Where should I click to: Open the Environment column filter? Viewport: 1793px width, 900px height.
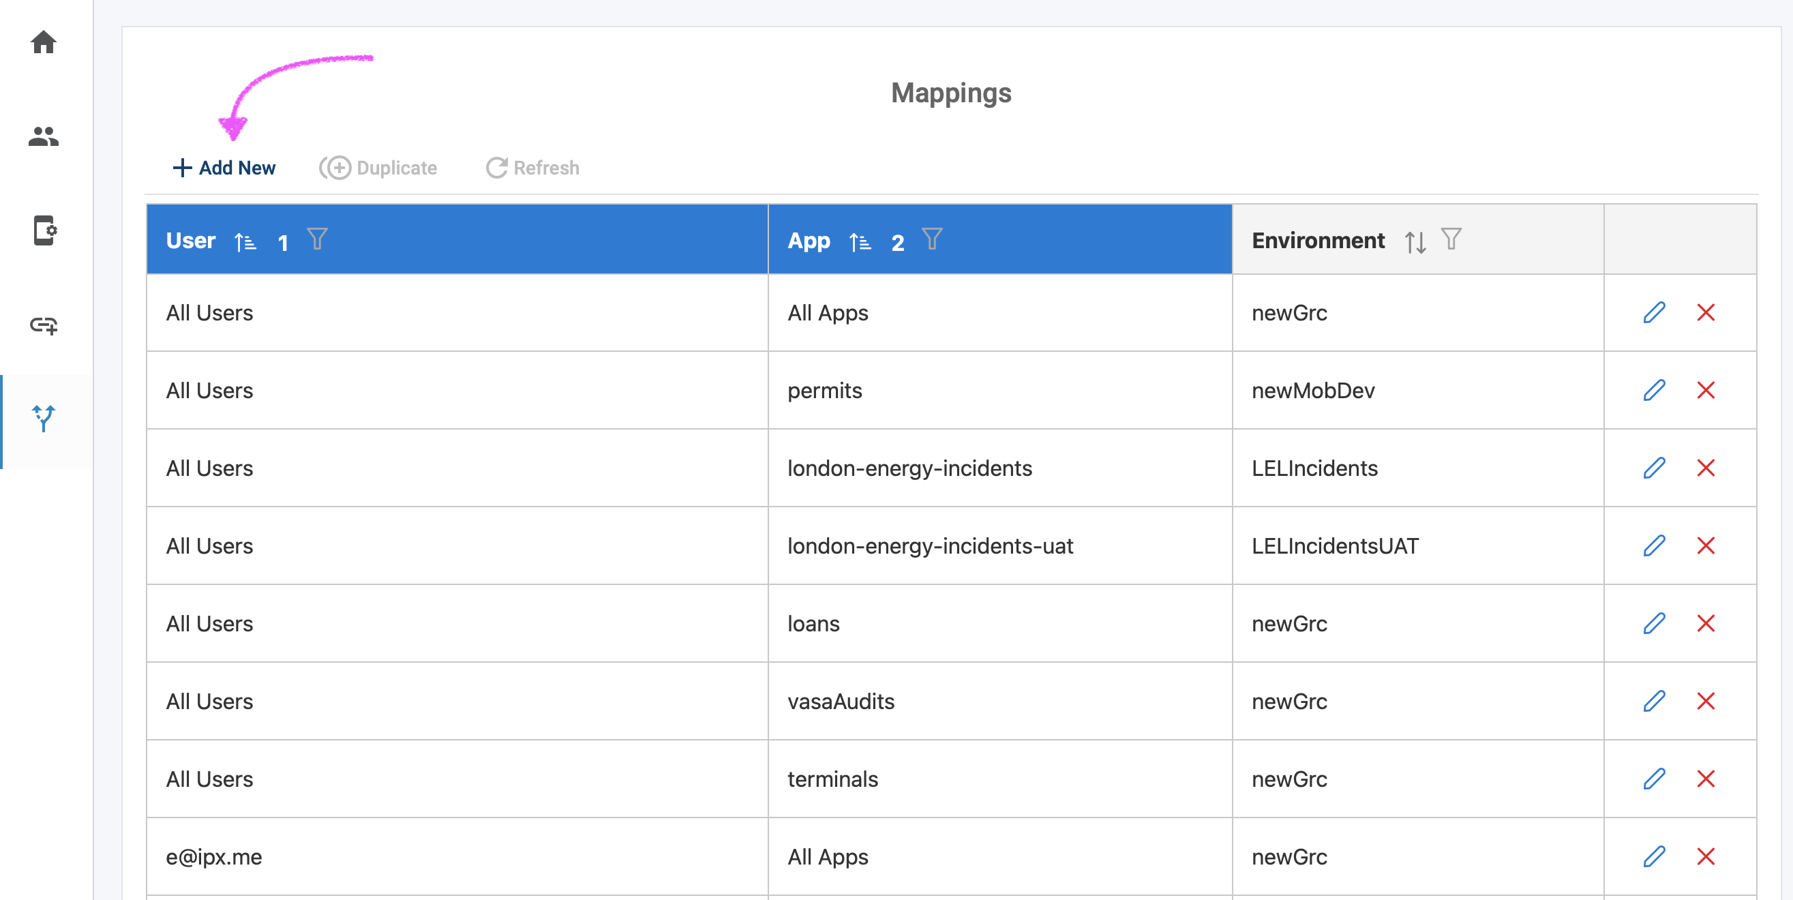point(1451,239)
